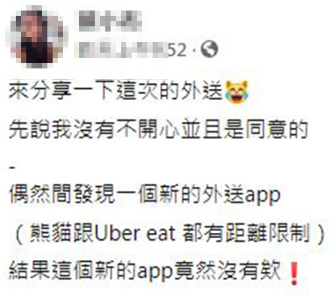This screenshot has width=329, height=296.
Task: Click the line 先說我沒有不開心並且是同意的
Action: tap(159, 129)
